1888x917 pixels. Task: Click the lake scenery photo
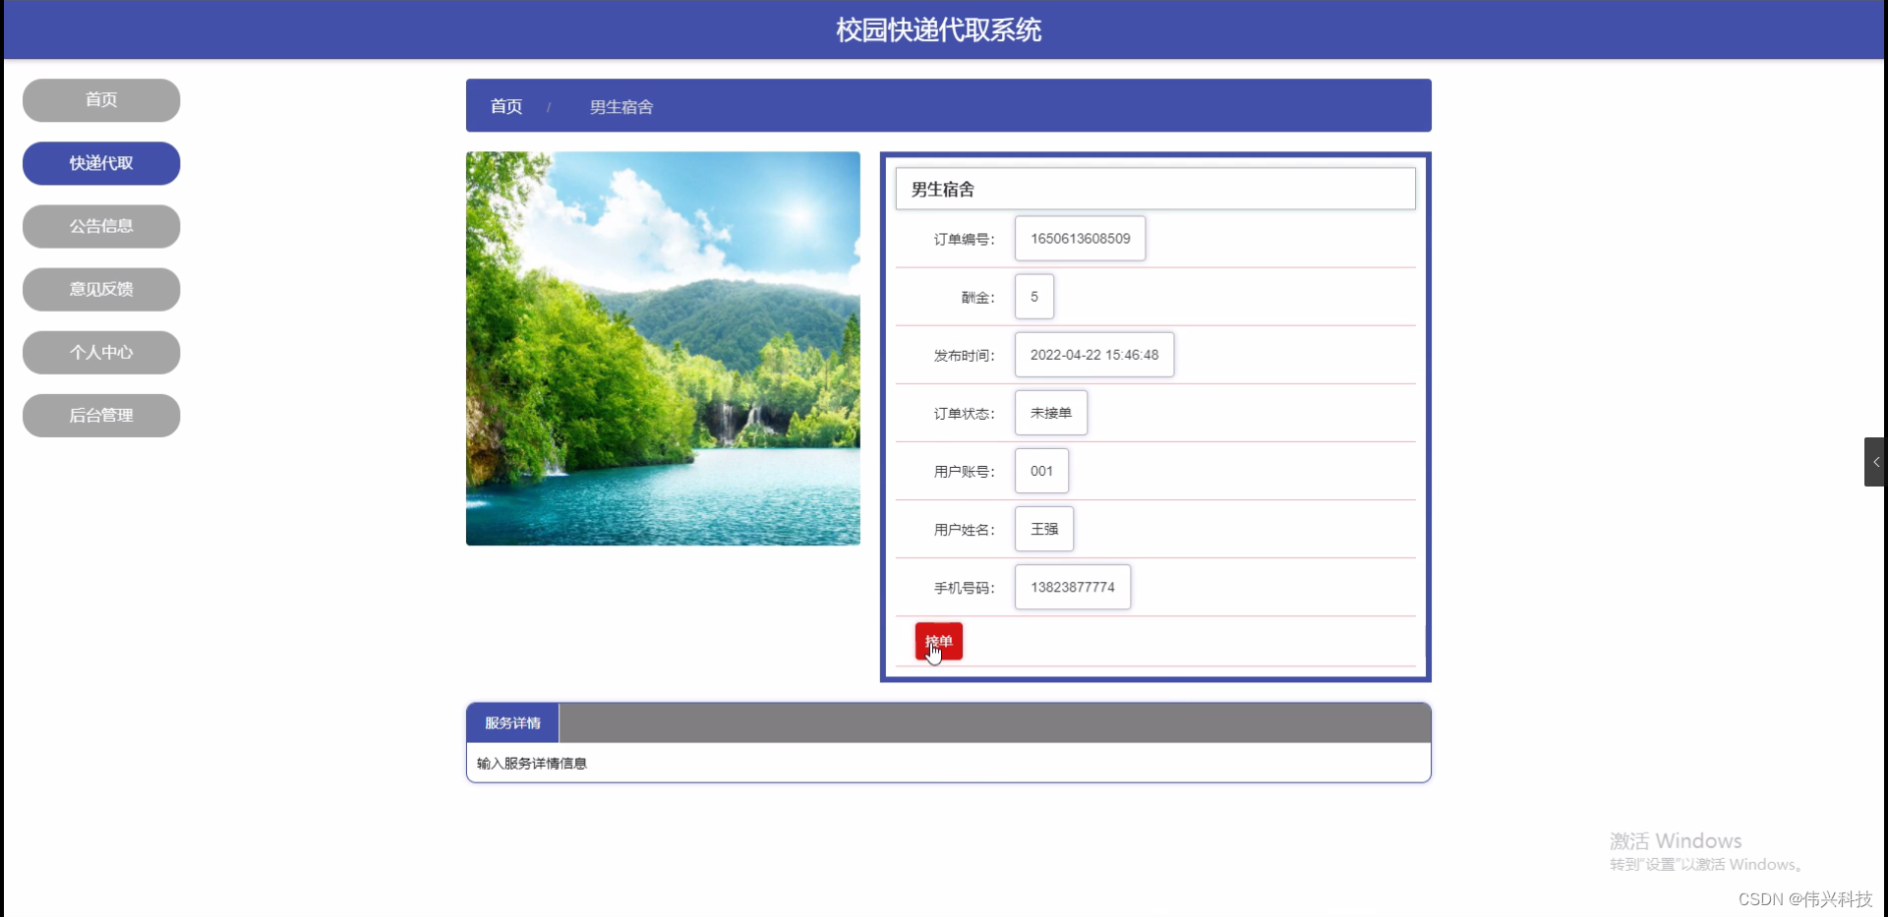(x=662, y=348)
